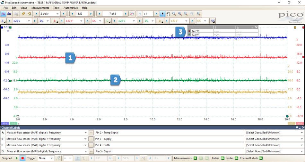The width and height of the screenshot is (305, 162).
Task: Open Channel B options button
Action: [x=56, y=21]
